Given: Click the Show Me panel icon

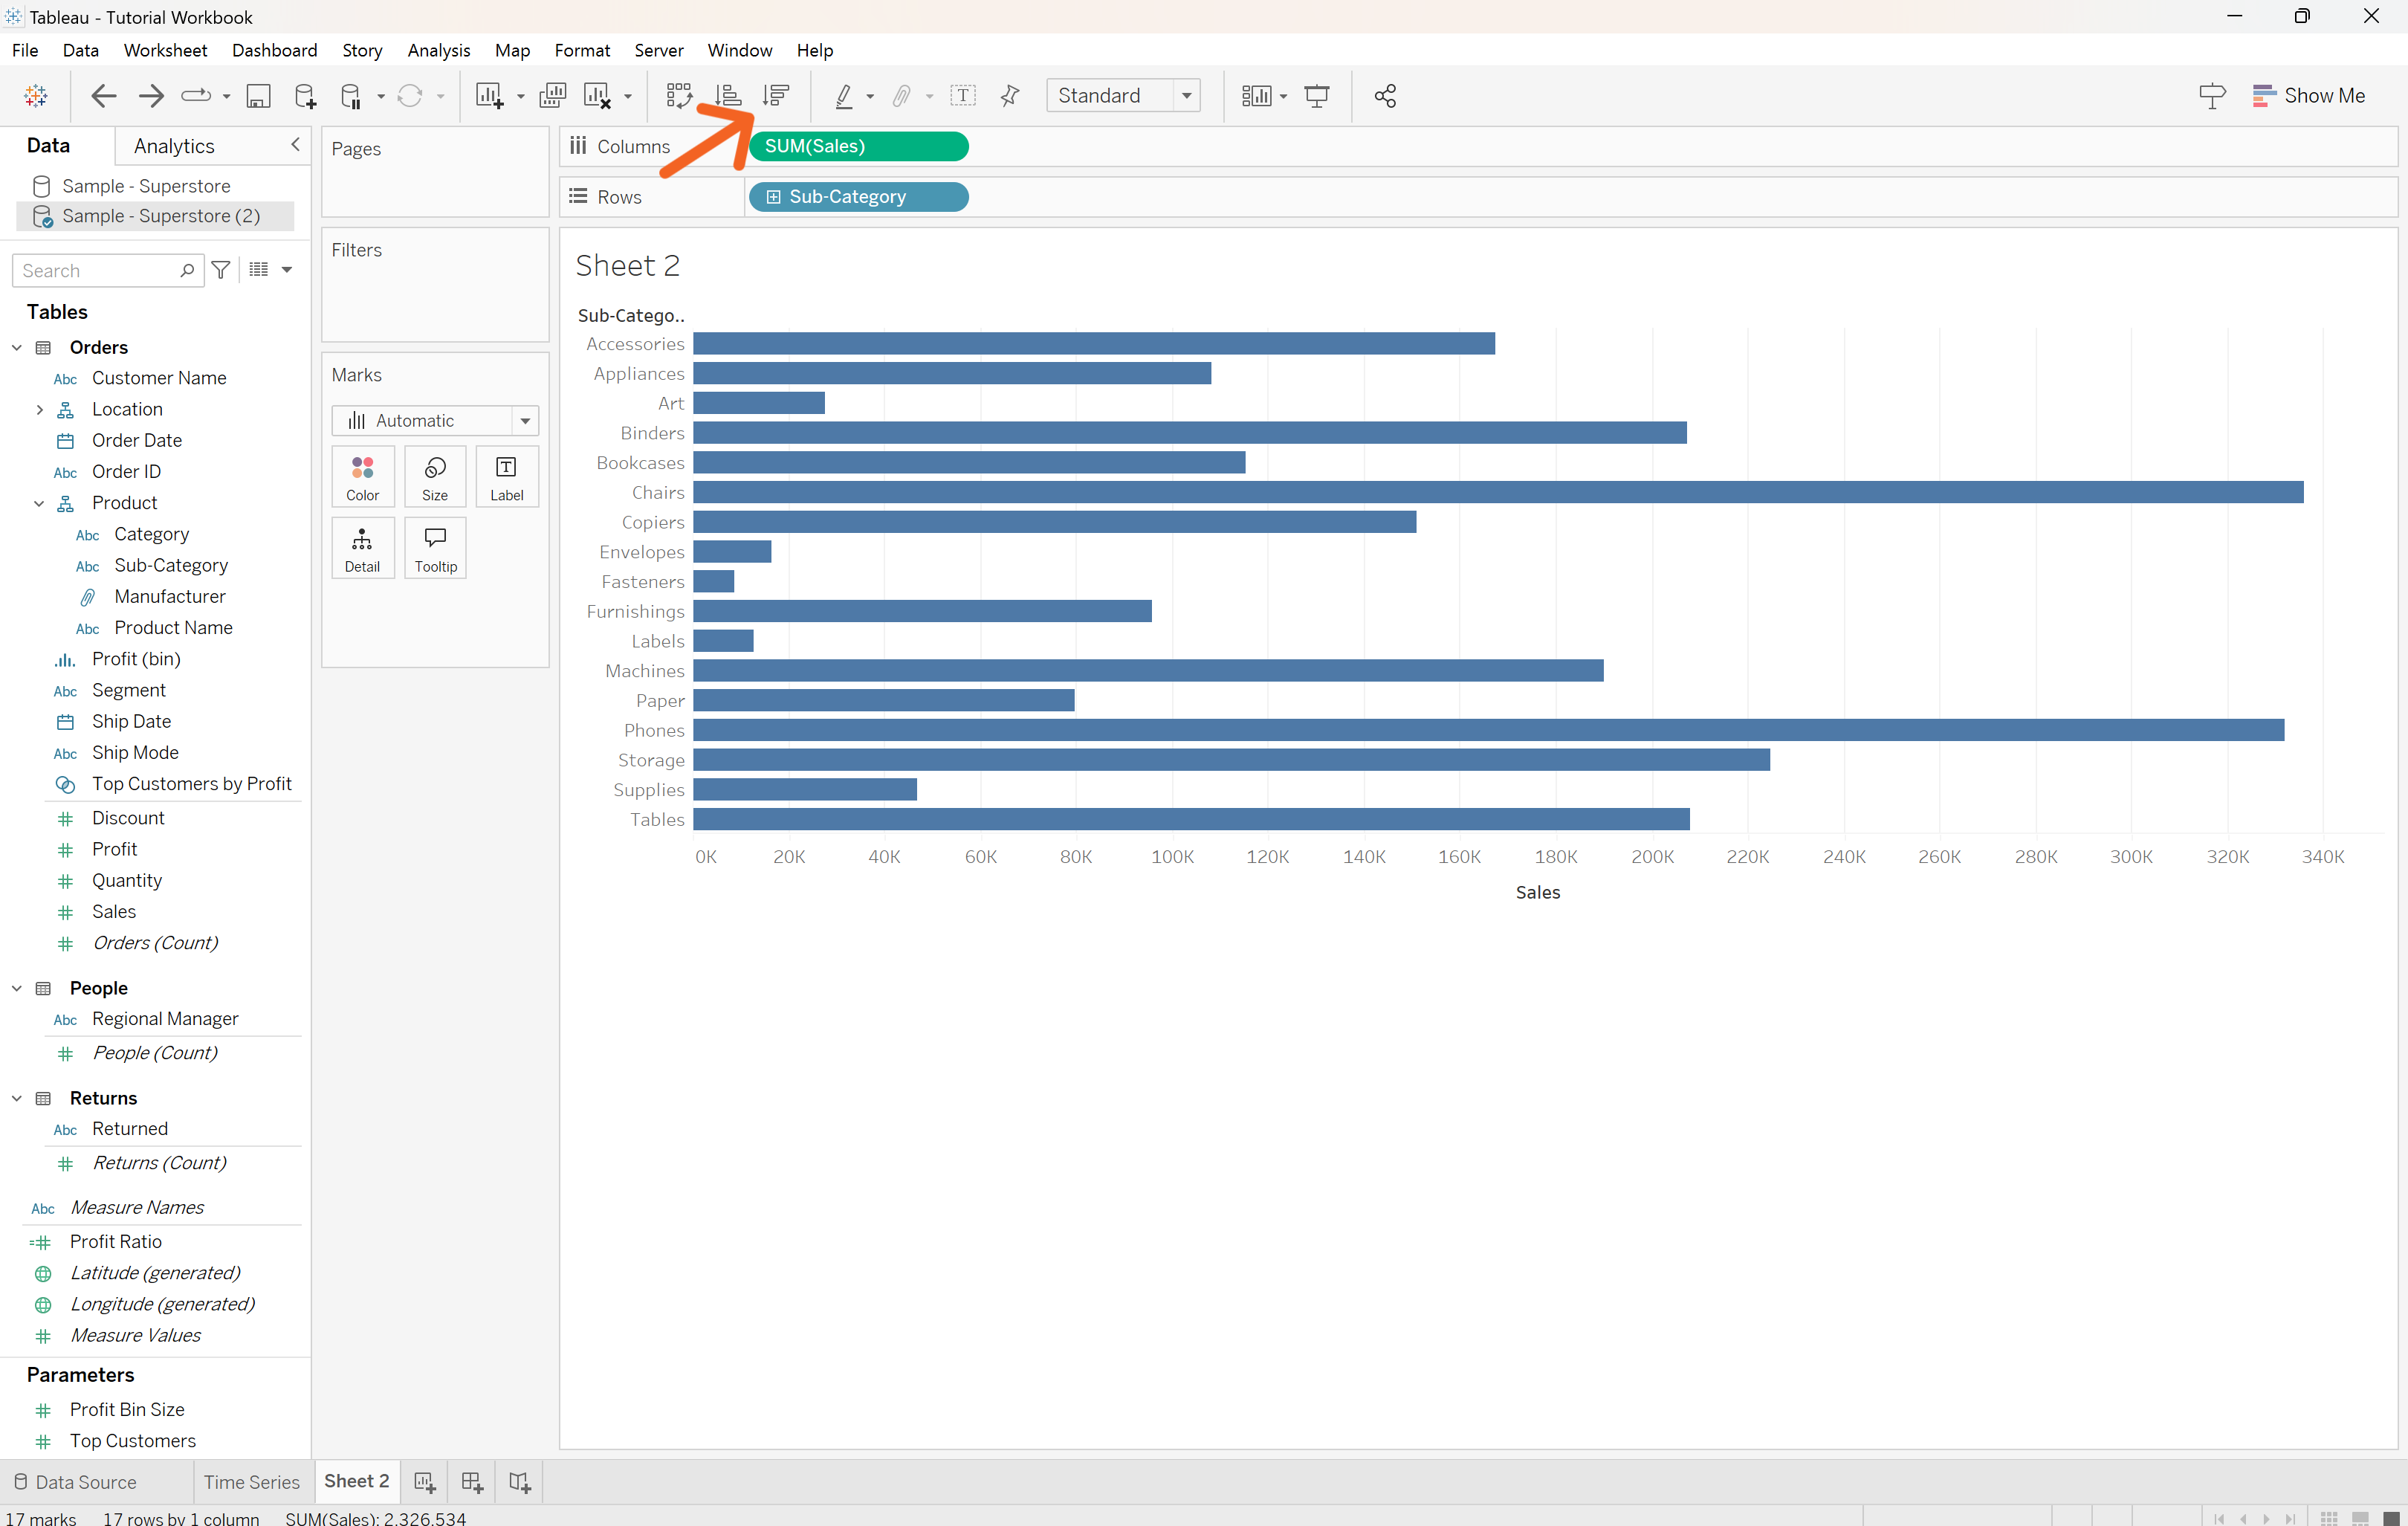Looking at the screenshot, I should (2266, 95).
